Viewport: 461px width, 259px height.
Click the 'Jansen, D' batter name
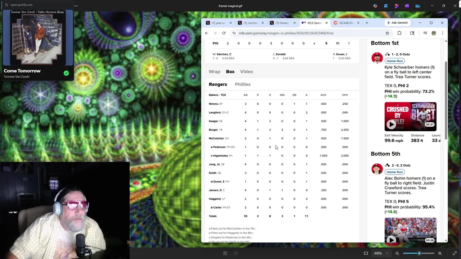(x=215, y=190)
